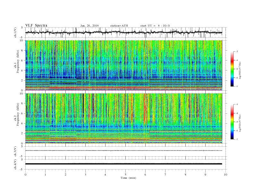Click the 'ch.4(V)' axis label

[x=15, y=164]
